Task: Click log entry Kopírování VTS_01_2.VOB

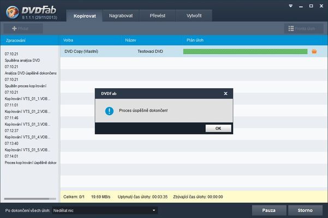Action: [x=27, y=112]
